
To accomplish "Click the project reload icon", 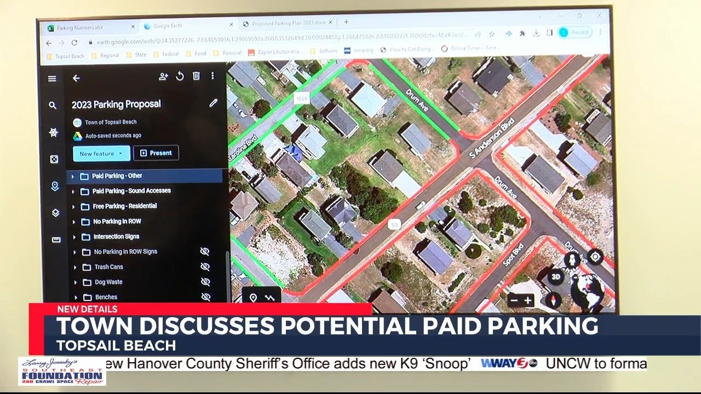I will coord(180,76).
